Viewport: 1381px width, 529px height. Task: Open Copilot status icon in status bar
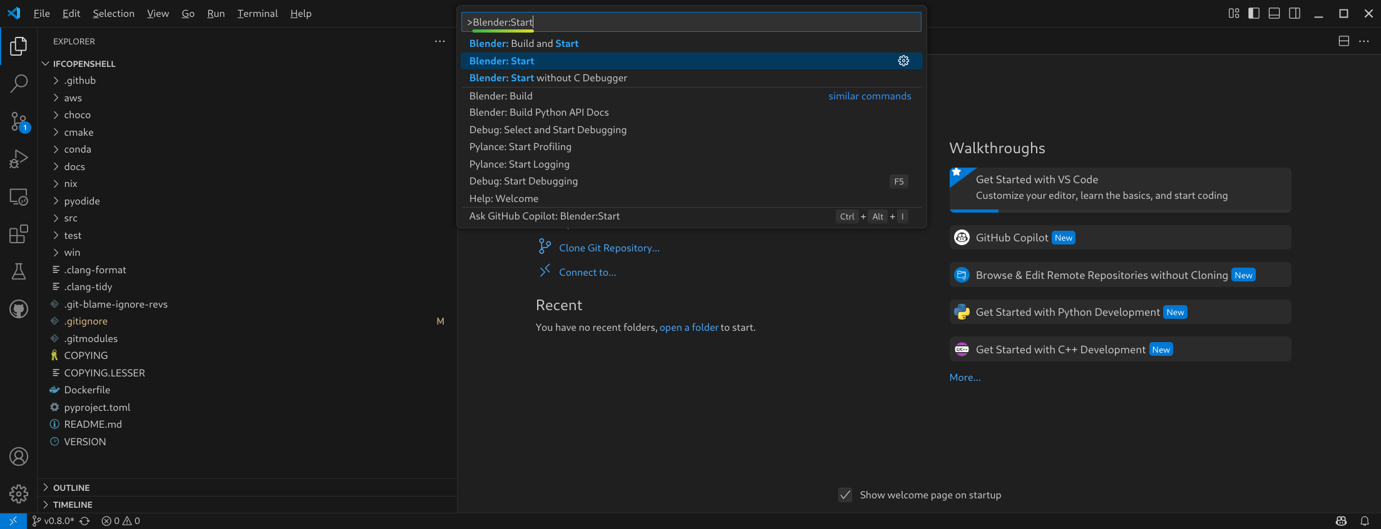1341,521
